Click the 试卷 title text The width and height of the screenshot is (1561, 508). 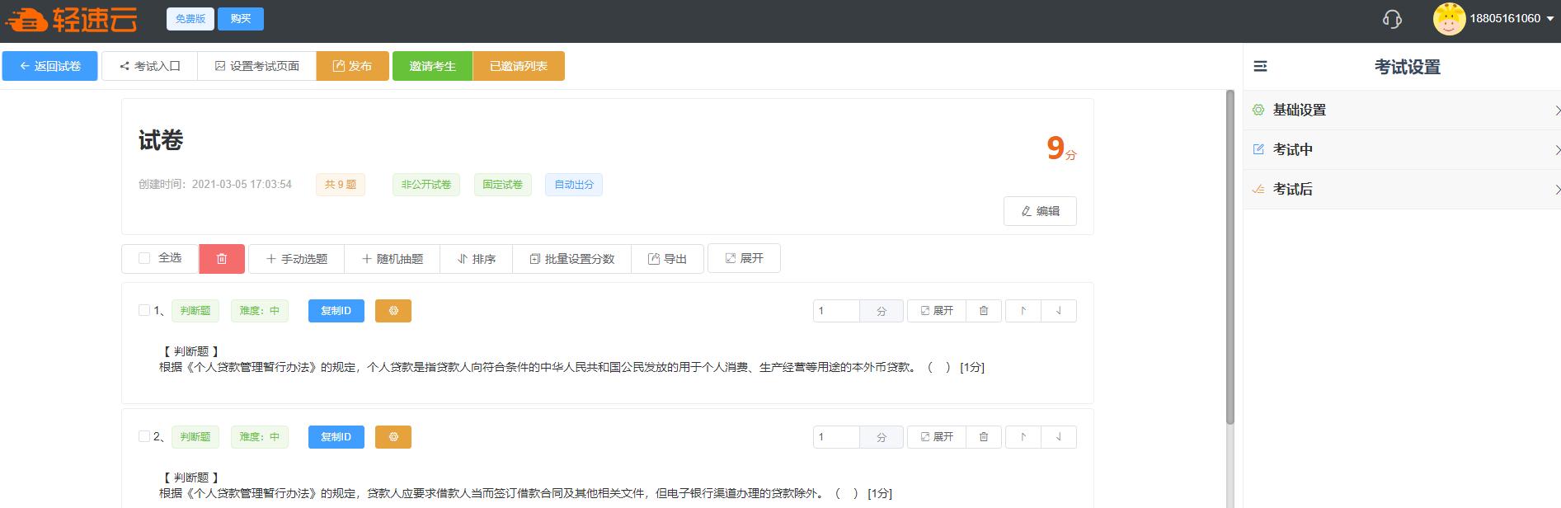161,140
